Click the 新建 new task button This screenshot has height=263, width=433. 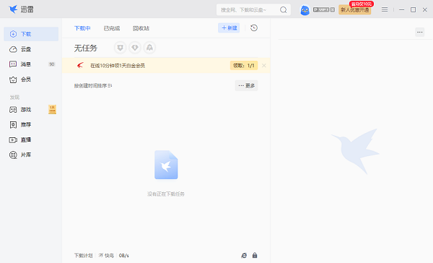point(229,28)
